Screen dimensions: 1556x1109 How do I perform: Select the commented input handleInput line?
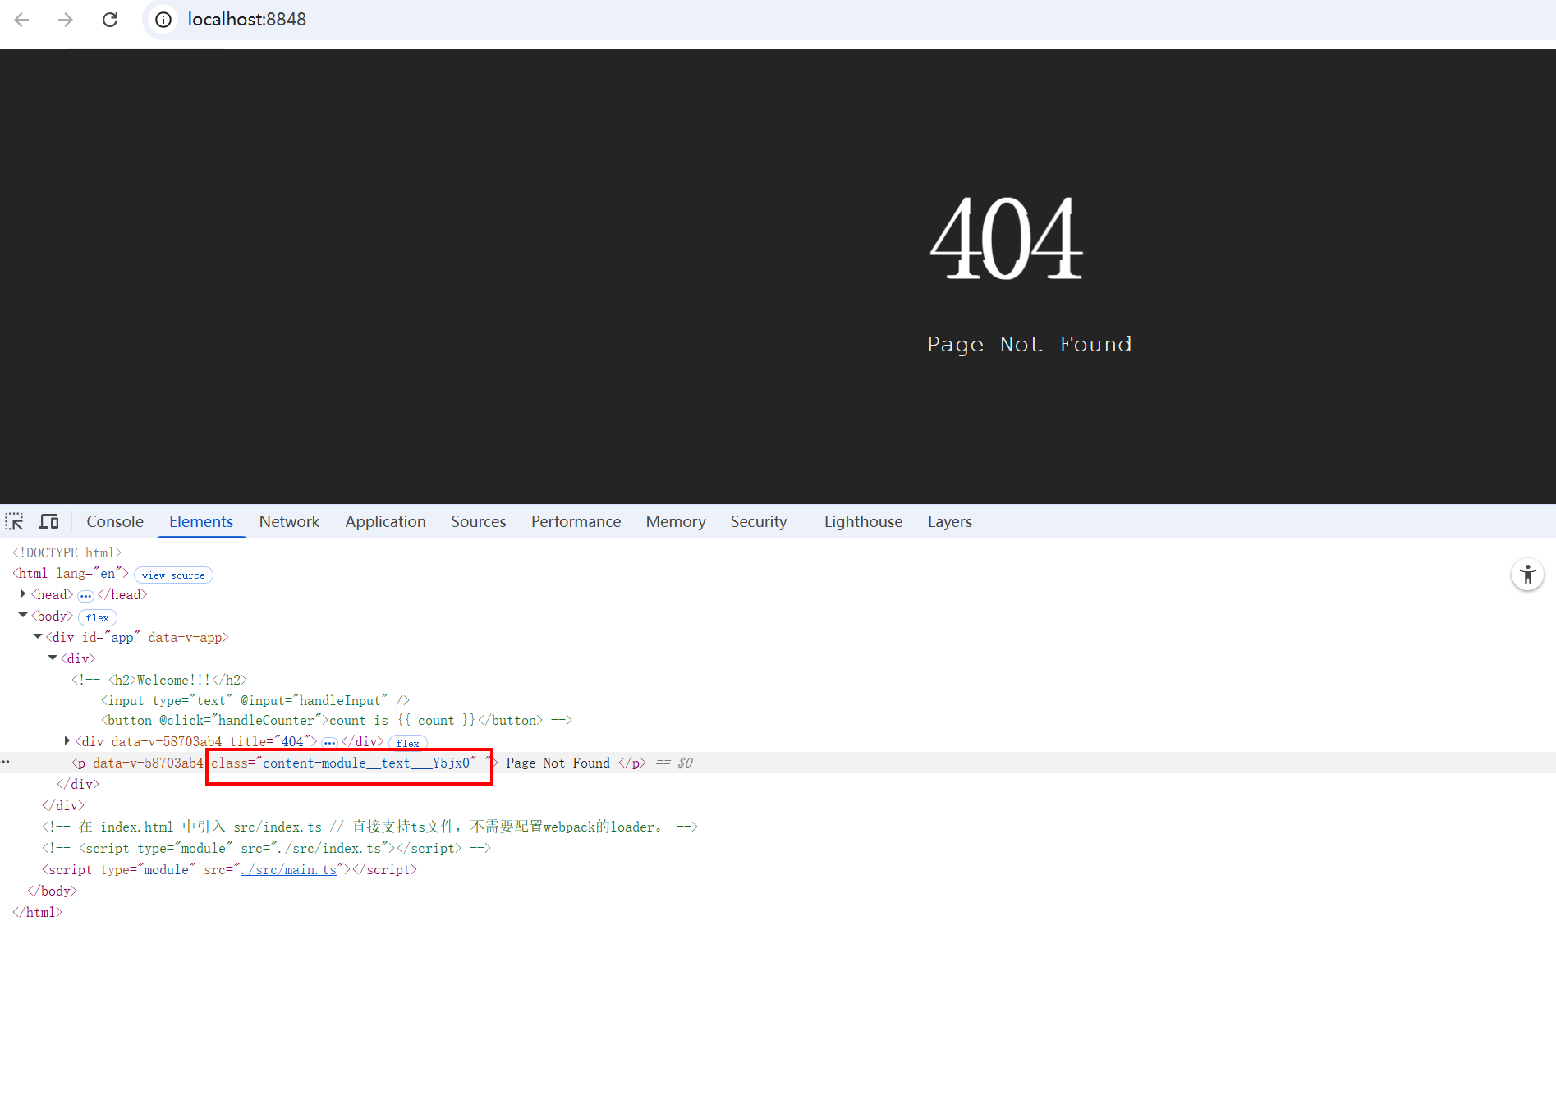[255, 700]
